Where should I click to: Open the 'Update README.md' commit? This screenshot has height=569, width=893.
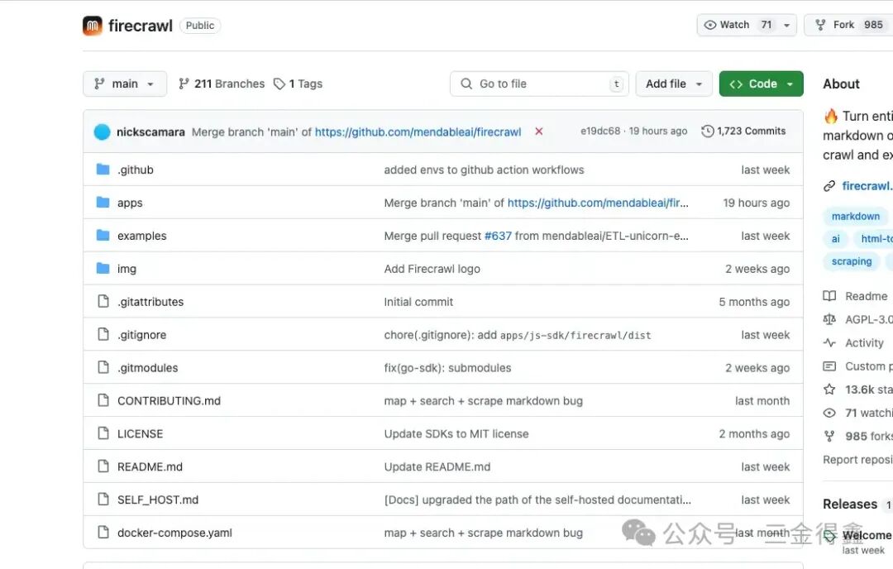tap(437, 467)
